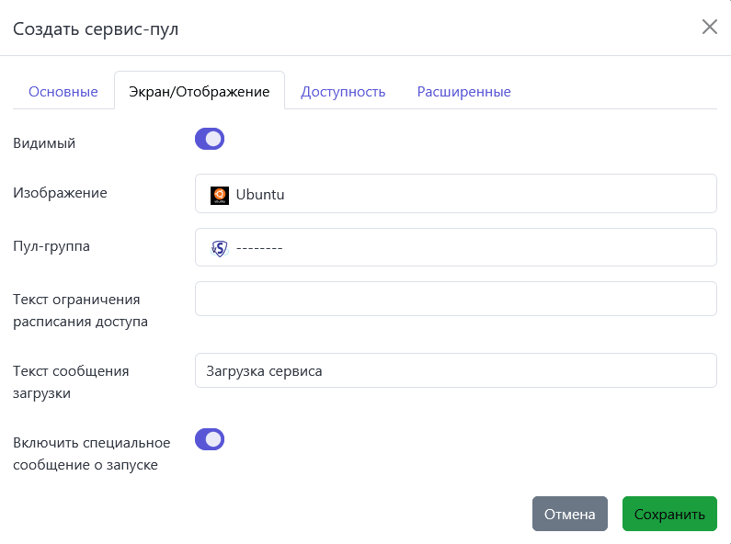Click the Пул-группа field label

51,246
